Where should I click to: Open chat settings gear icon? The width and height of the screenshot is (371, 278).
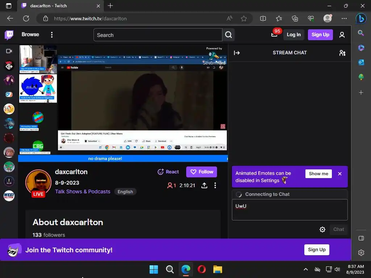point(322,229)
